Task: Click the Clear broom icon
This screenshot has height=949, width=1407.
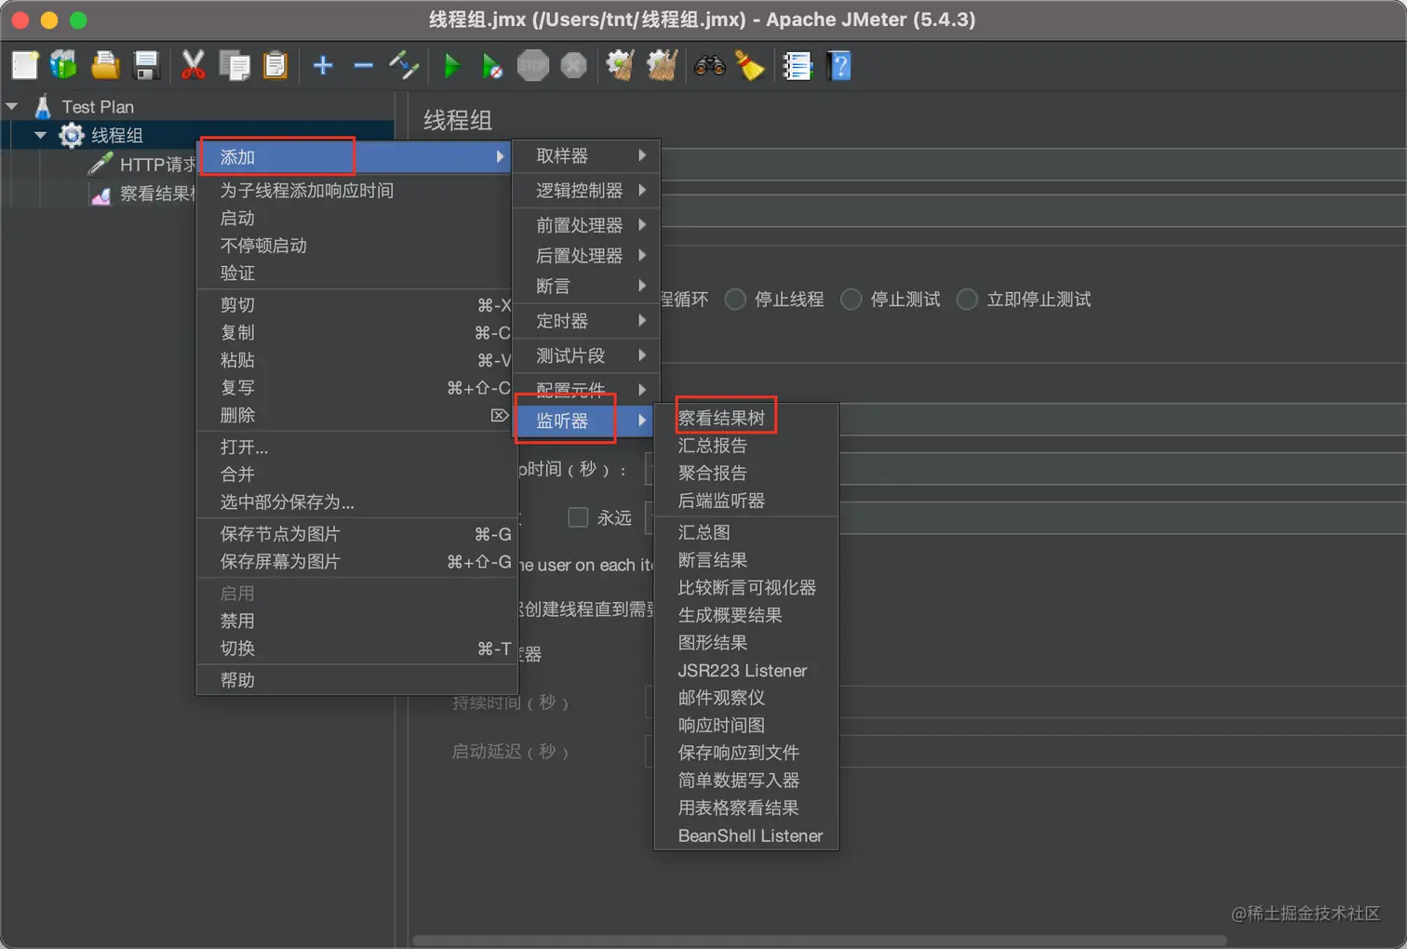Action: tap(621, 65)
